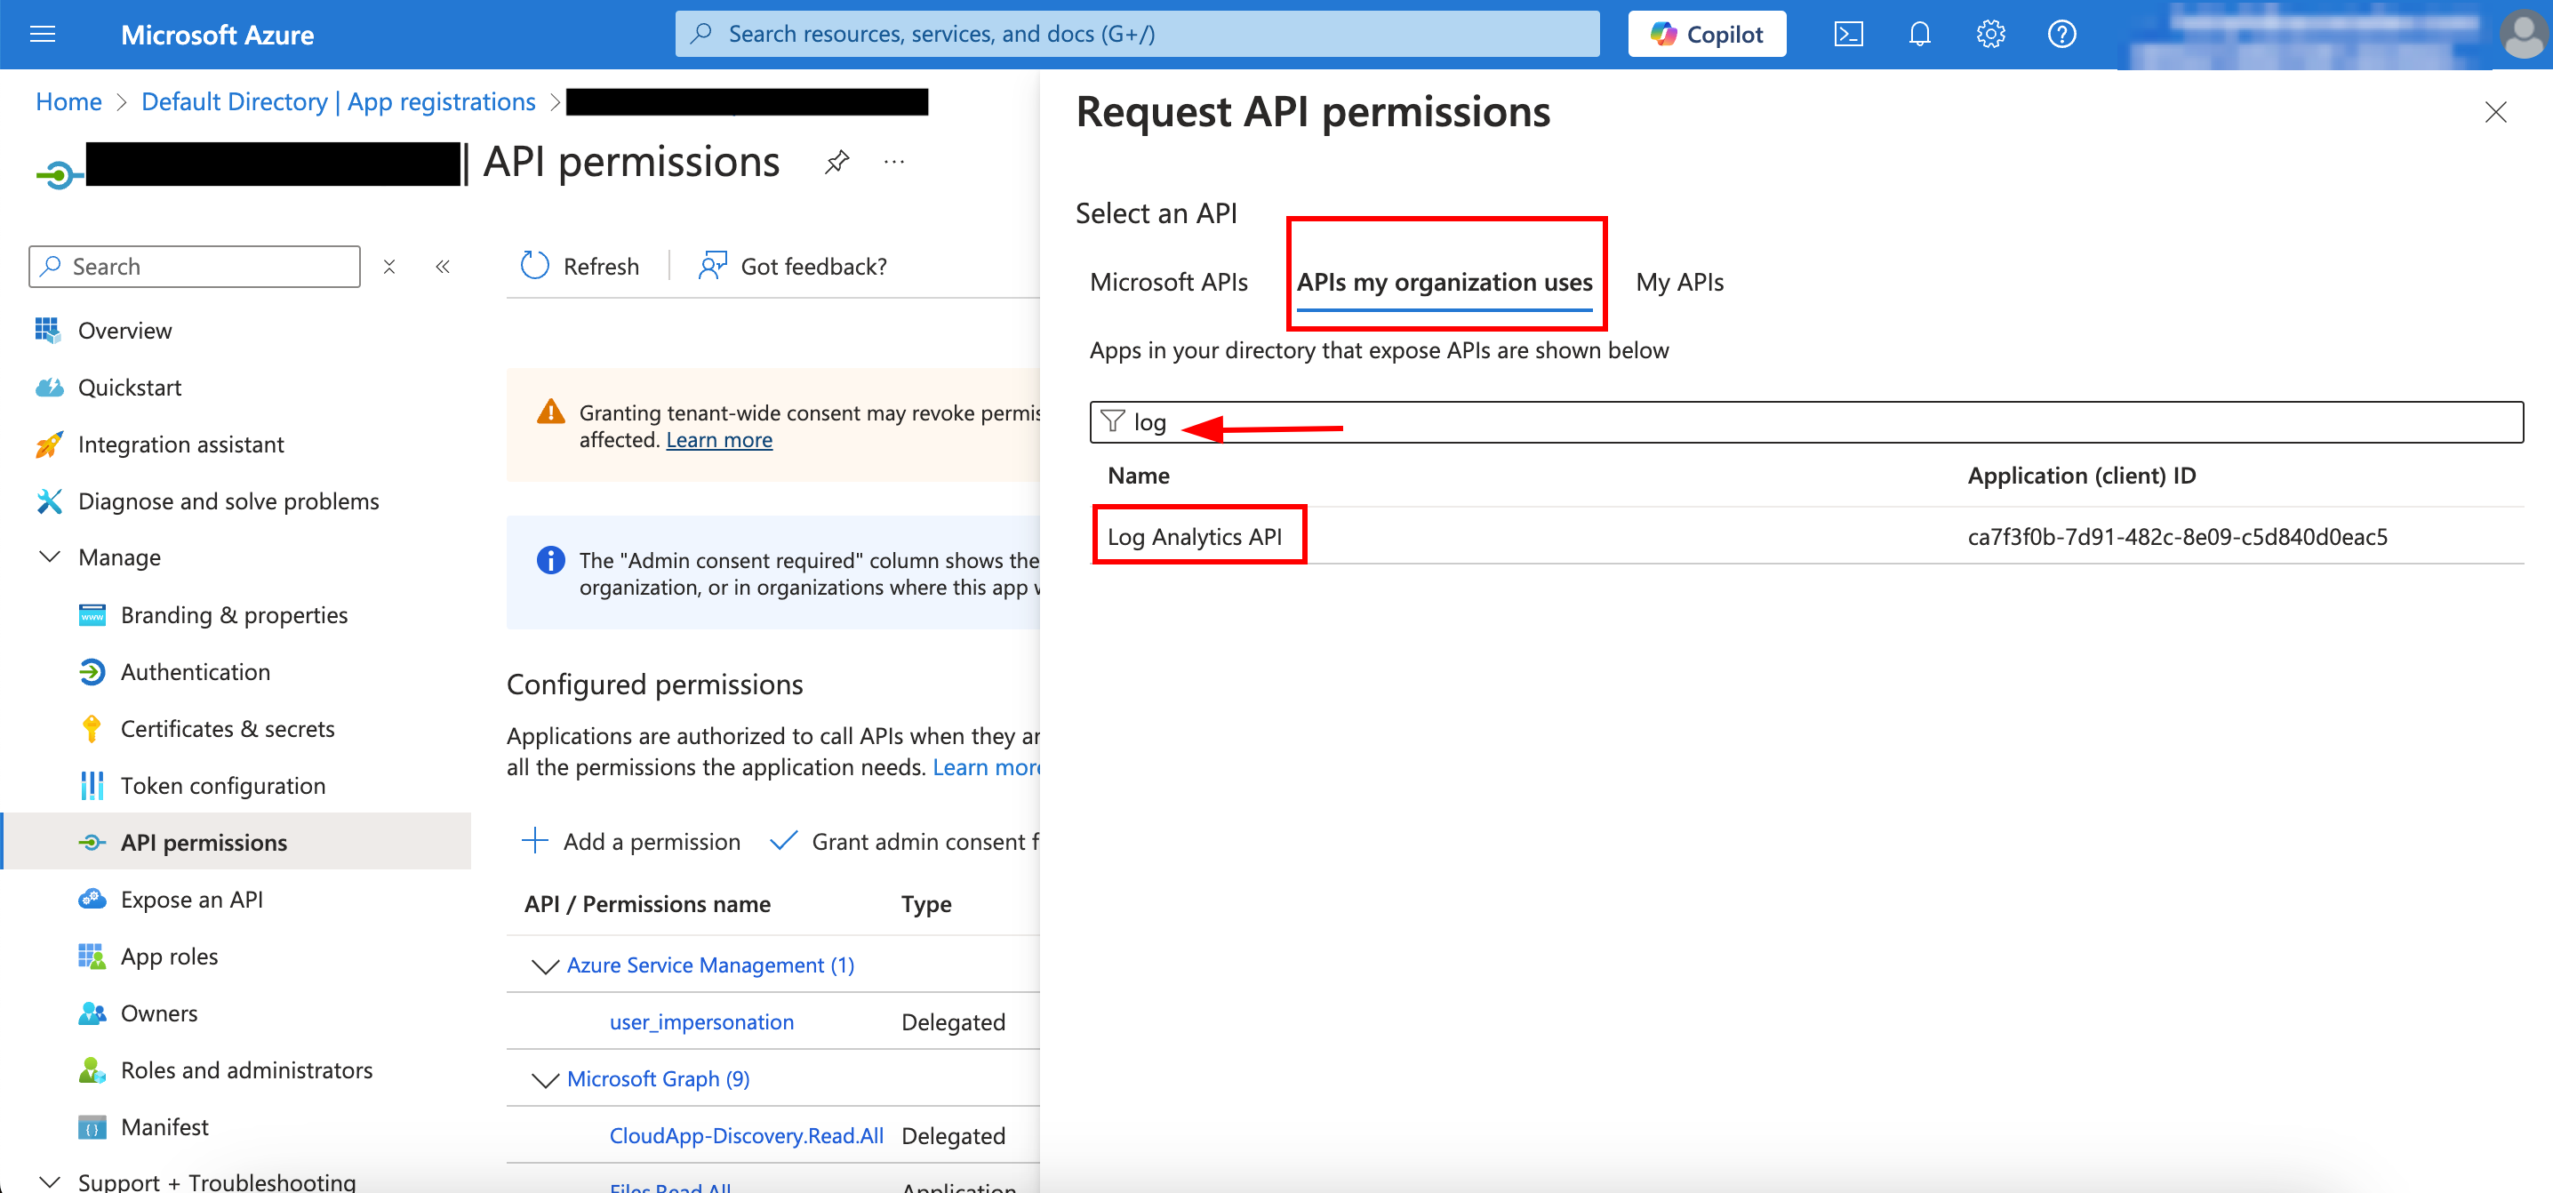Viewport: 2553px width, 1193px height.
Task: Click the Got feedback icon
Action: click(x=713, y=266)
